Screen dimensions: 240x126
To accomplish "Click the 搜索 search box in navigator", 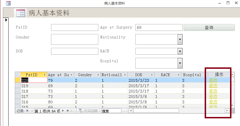I will 111,111.
